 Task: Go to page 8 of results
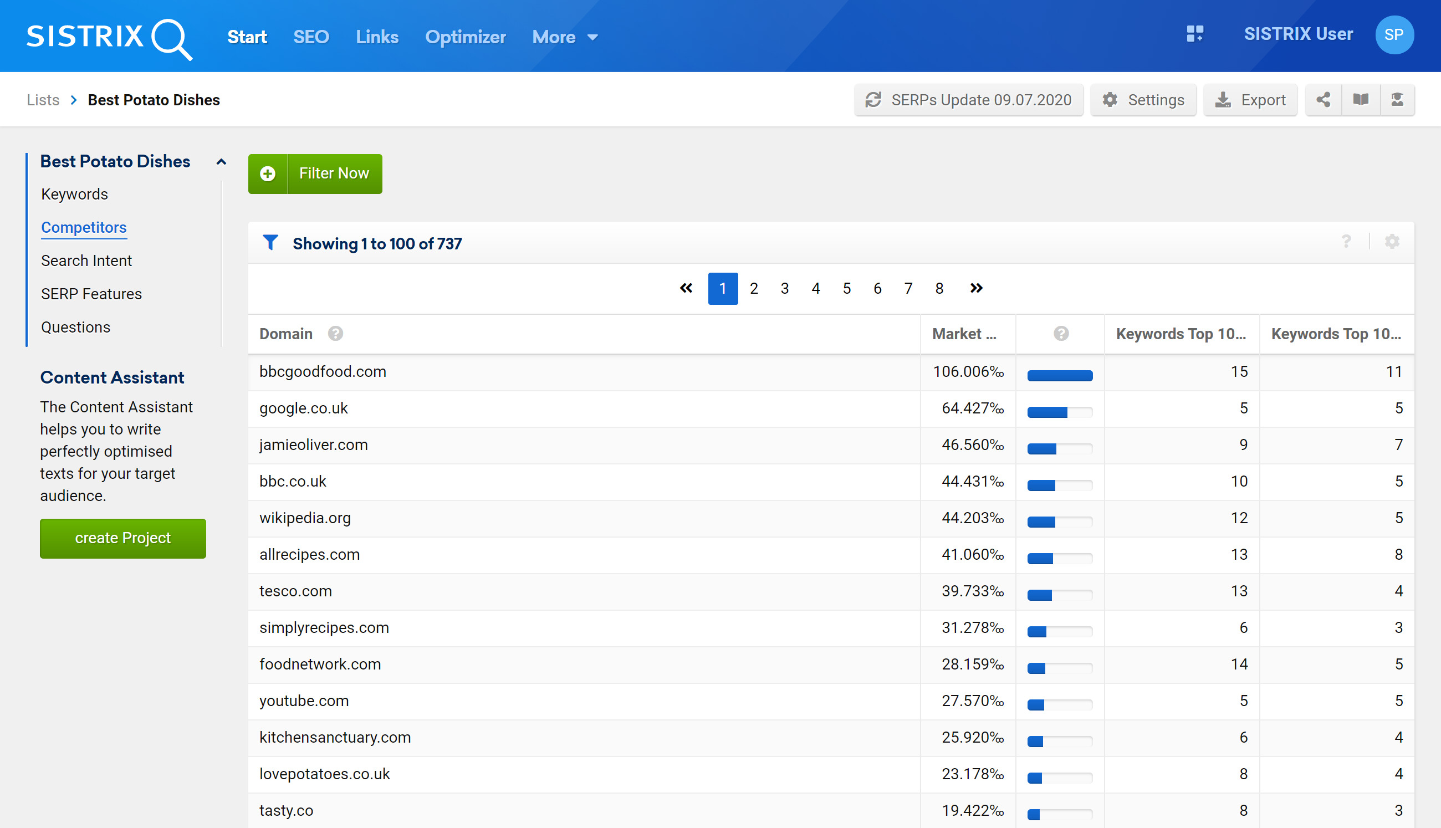(939, 288)
